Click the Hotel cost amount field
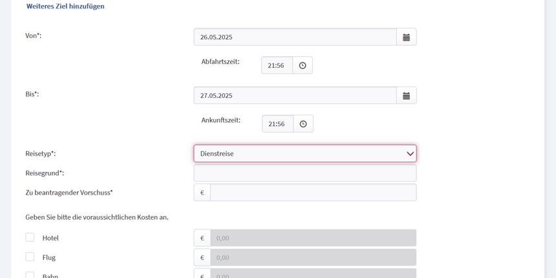 (x=313, y=238)
